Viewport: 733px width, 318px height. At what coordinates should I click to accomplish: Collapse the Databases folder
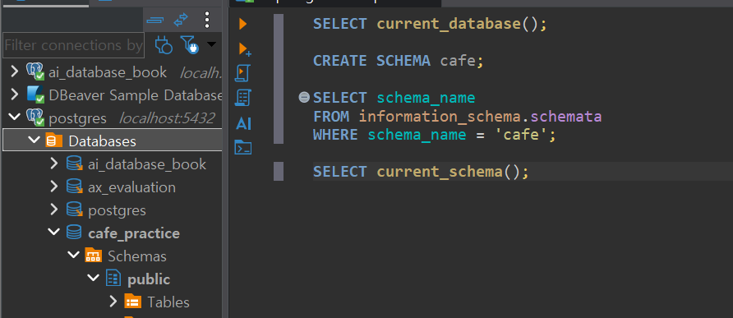click(x=35, y=140)
